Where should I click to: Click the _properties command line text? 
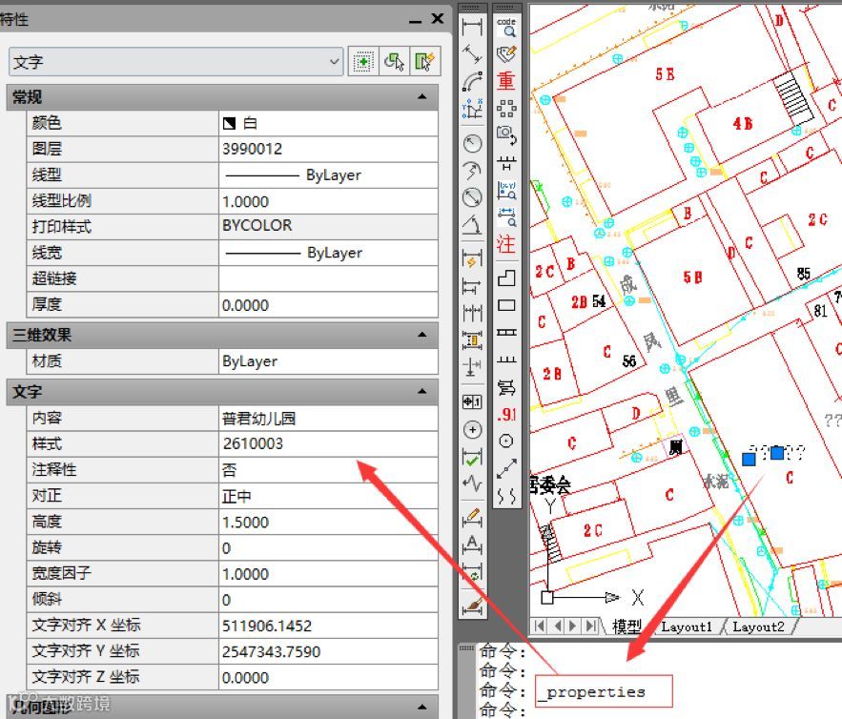coord(593,691)
